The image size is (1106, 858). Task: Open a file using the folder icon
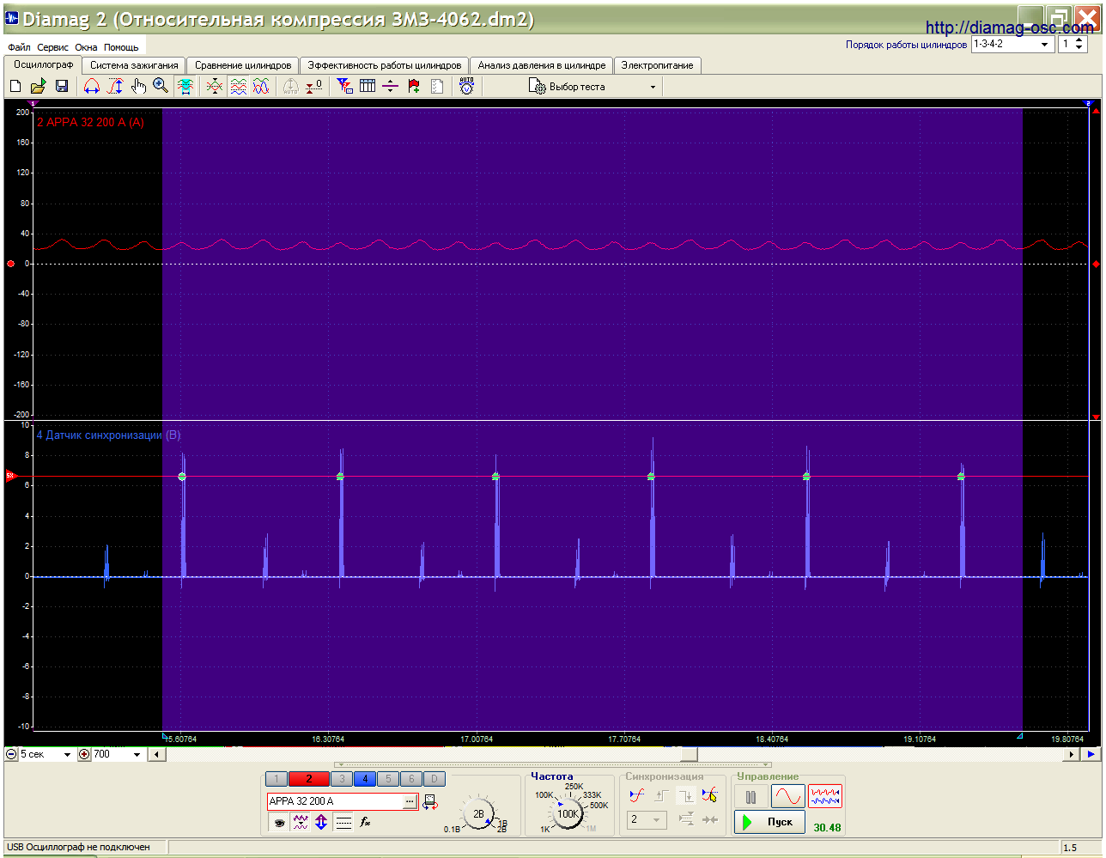[39, 86]
